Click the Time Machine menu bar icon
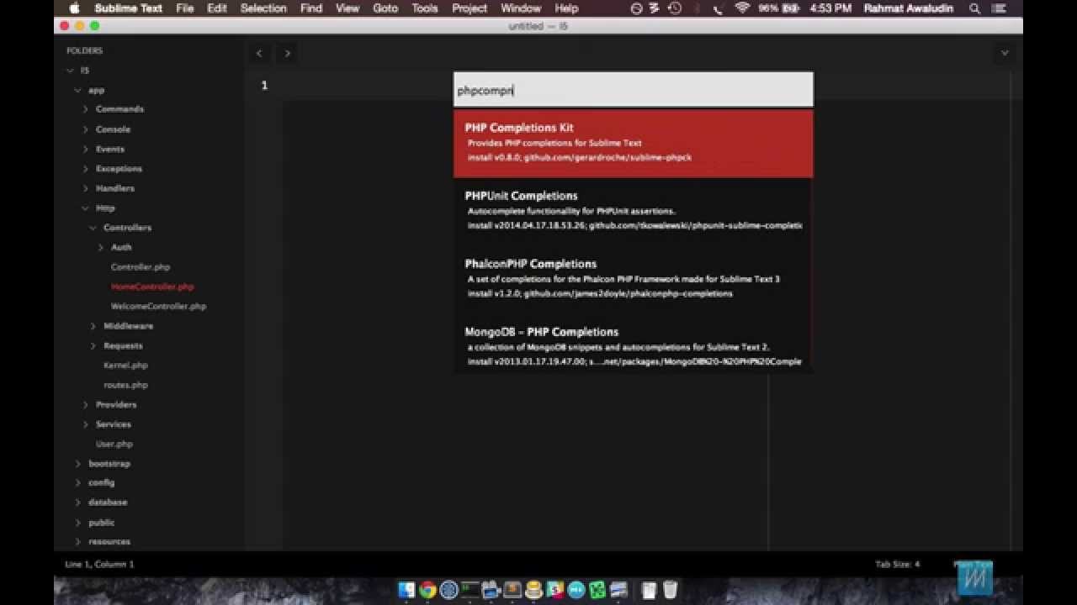Screen dimensions: 1077x605 675,8
